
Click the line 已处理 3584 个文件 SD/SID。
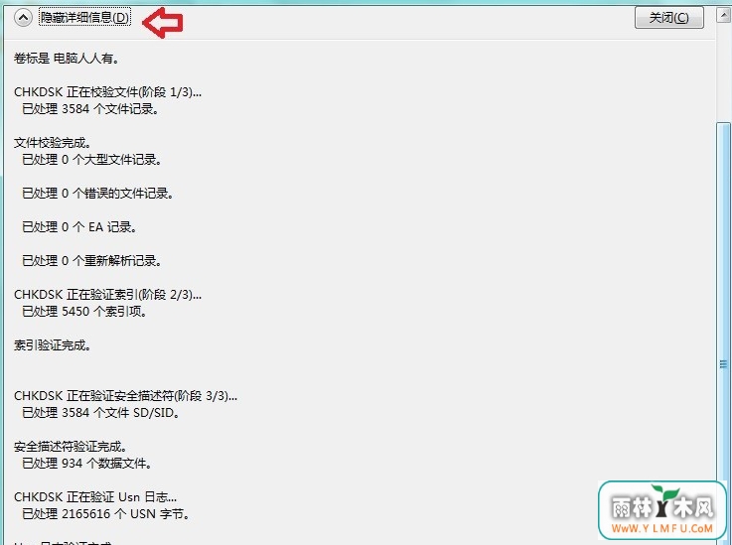click(100, 413)
